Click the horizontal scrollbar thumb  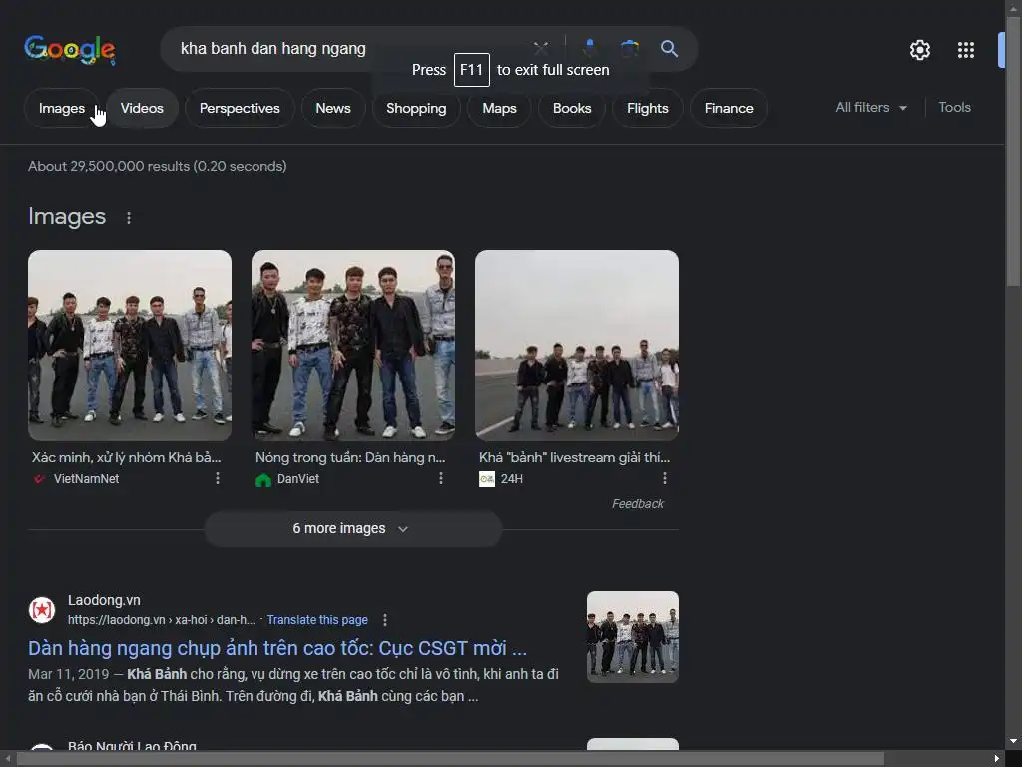[x=450, y=759]
